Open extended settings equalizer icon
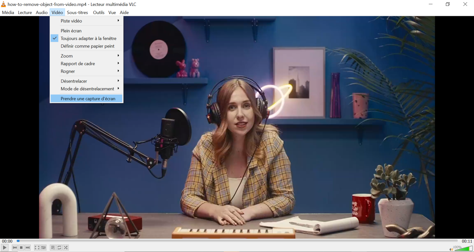 43,248
